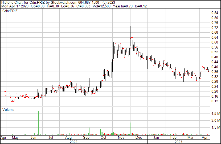The image size is (221, 144).
Task: Click the 4.5 M volume axis label
Action: [x=215, y=114]
